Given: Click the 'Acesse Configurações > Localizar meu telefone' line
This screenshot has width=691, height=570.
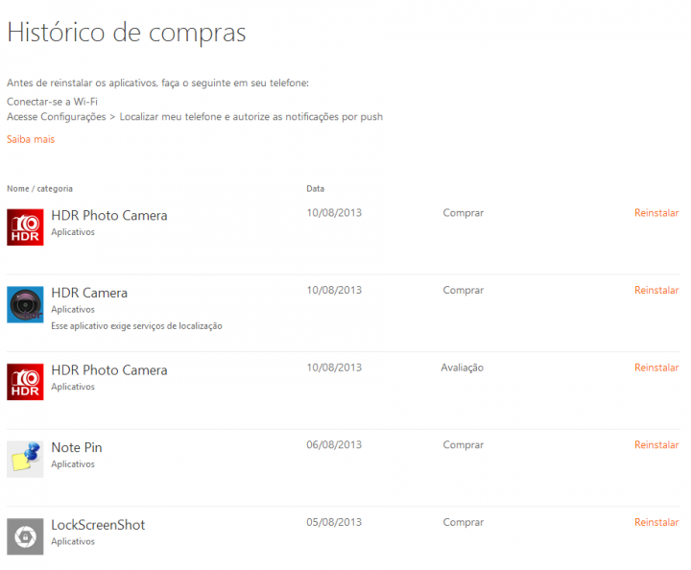Looking at the screenshot, I should (195, 117).
